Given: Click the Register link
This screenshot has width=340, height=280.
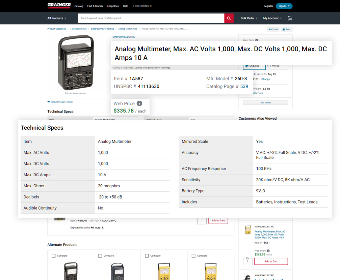Looking at the screenshot, I should [x=268, y=6].
